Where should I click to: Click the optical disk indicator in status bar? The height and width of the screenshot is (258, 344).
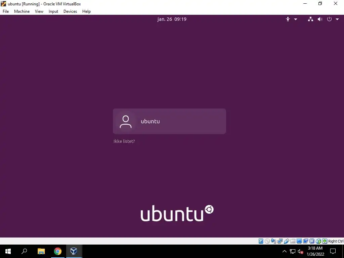point(267,241)
